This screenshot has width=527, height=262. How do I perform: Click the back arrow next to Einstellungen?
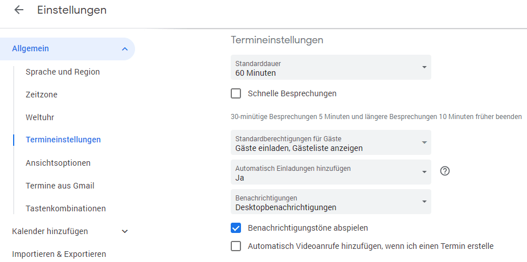(x=19, y=10)
